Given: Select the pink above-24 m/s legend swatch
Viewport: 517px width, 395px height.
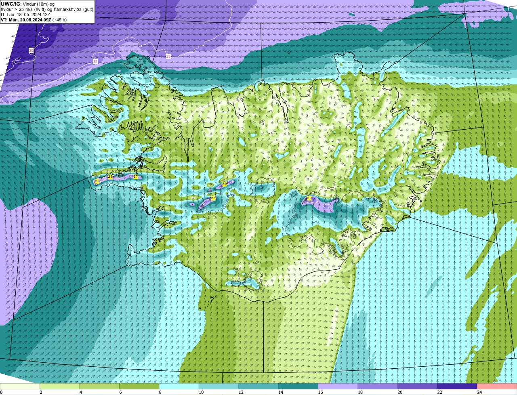Looking at the screenshot, I should pyautogui.click(x=497, y=386).
